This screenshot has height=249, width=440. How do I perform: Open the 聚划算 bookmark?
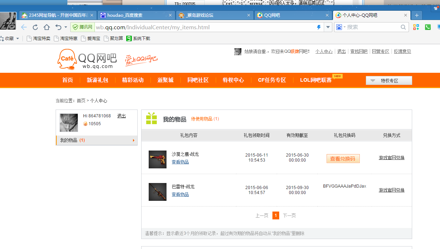pos(113,39)
